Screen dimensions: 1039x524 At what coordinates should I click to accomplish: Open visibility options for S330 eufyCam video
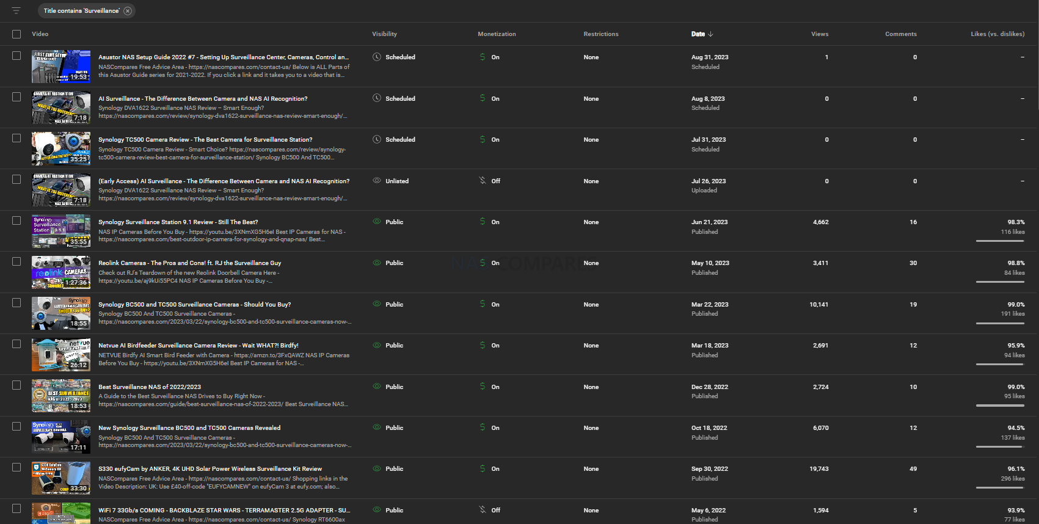pos(395,469)
